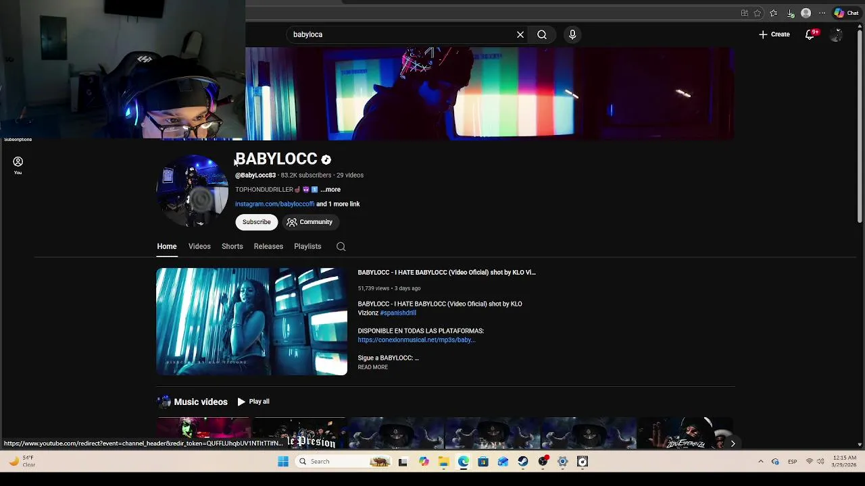This screenshot has height=486, width=865.
Task: Switch to the Home tab
Action: pos(167,246)
